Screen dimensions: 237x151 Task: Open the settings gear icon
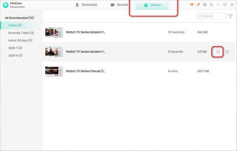(204, 5)
